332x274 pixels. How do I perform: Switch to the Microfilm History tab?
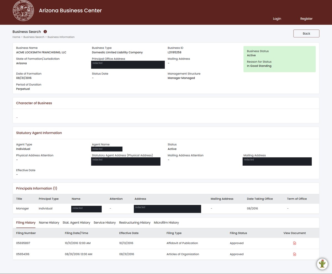[166, 222]
